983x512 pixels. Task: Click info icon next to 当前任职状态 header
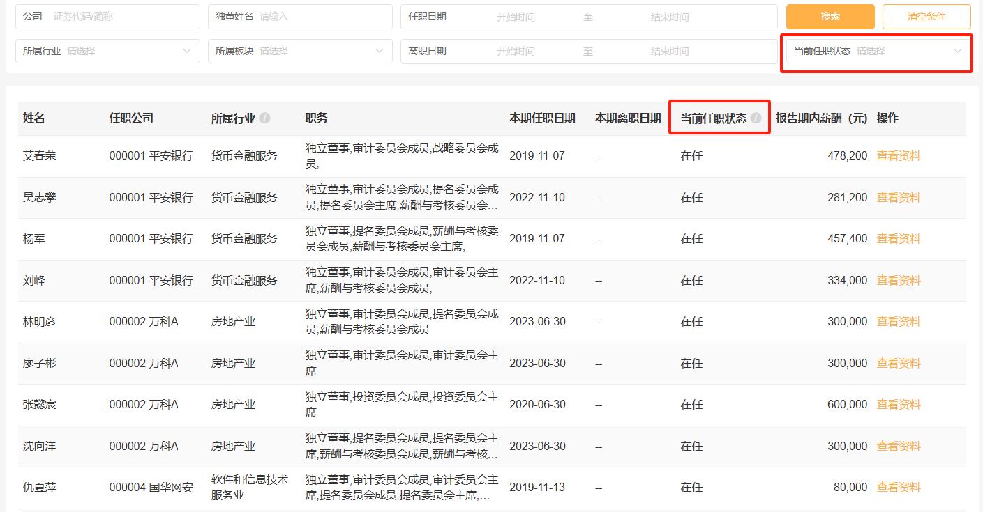(756, 118)
